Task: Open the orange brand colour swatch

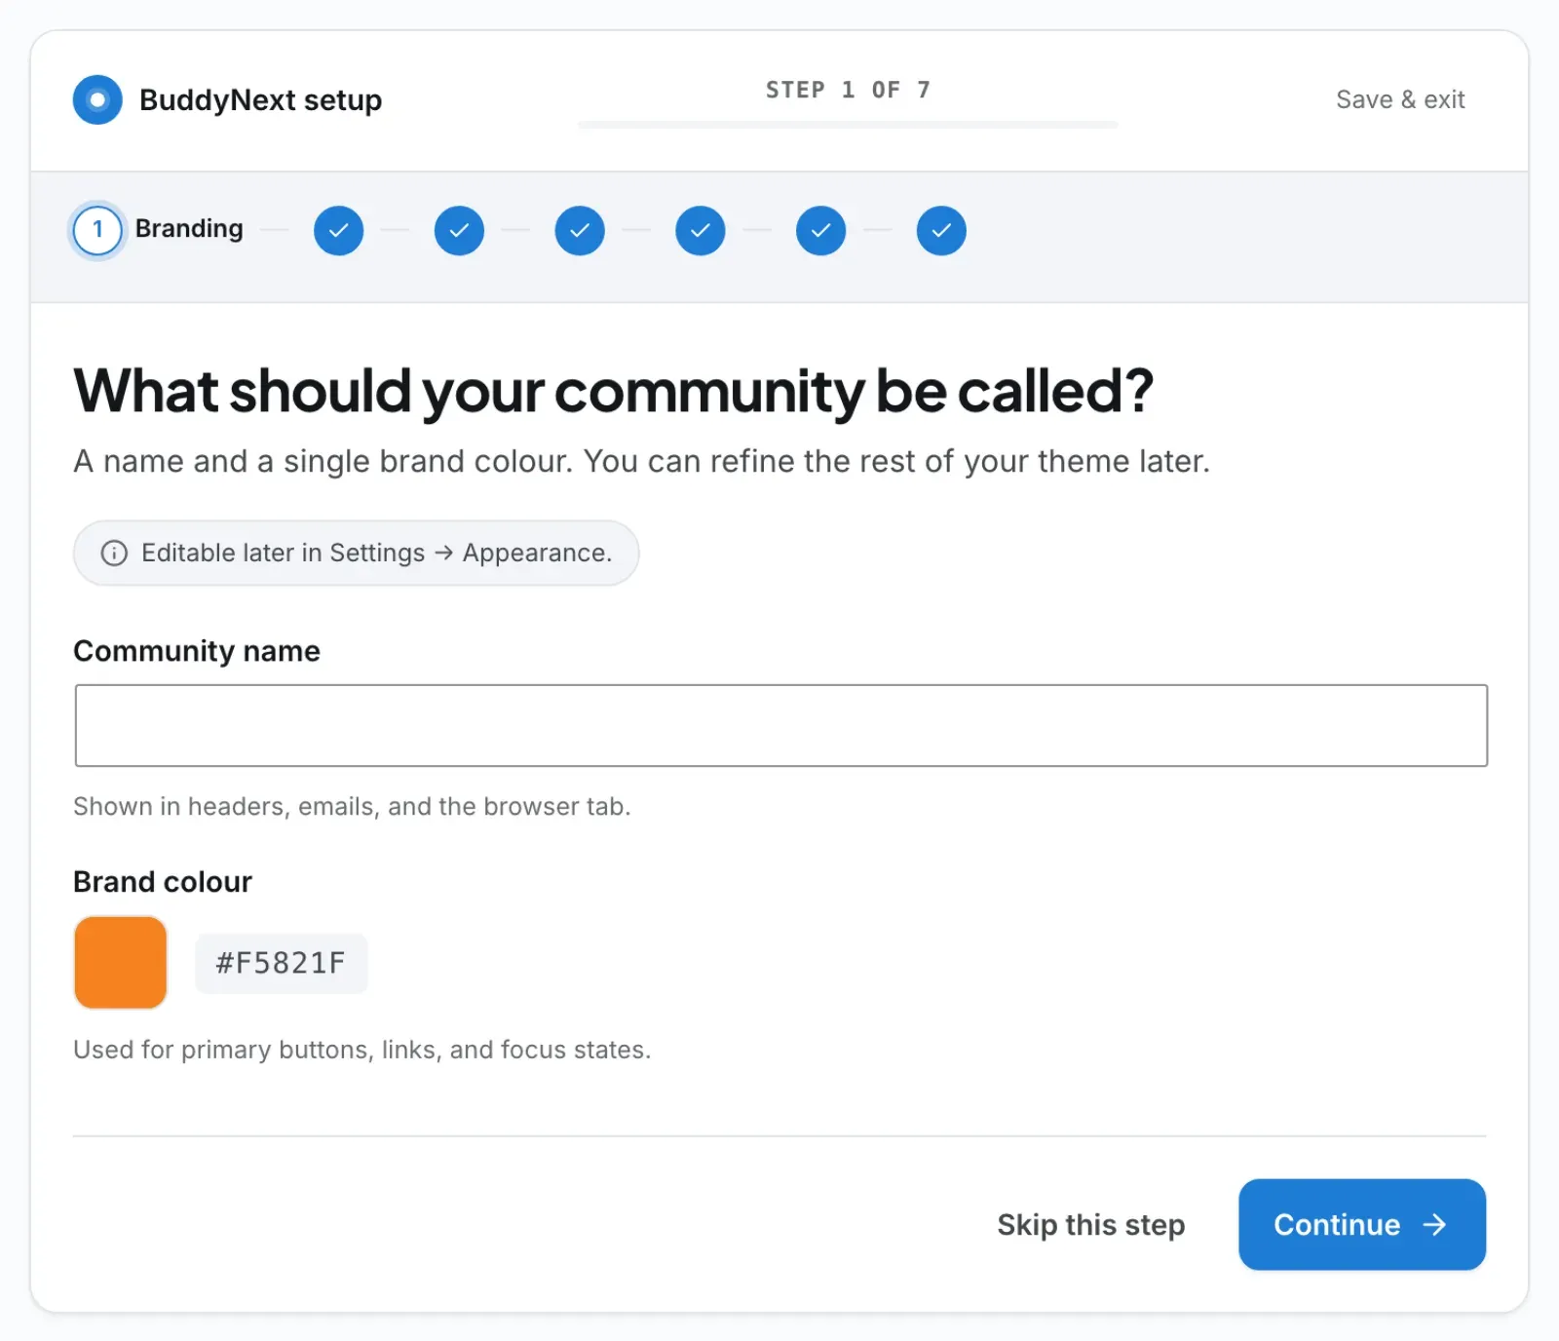Action: pyautogui.click(x=121, y=962)
